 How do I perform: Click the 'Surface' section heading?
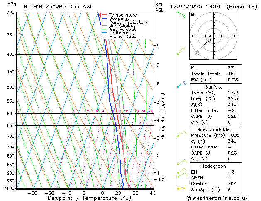pyautogui.click(x=214, y=87)
